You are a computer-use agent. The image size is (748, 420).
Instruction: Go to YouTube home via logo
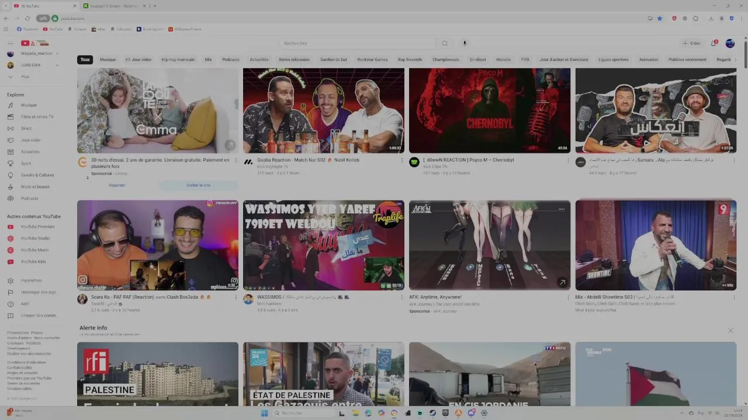(x=34, y=43)
